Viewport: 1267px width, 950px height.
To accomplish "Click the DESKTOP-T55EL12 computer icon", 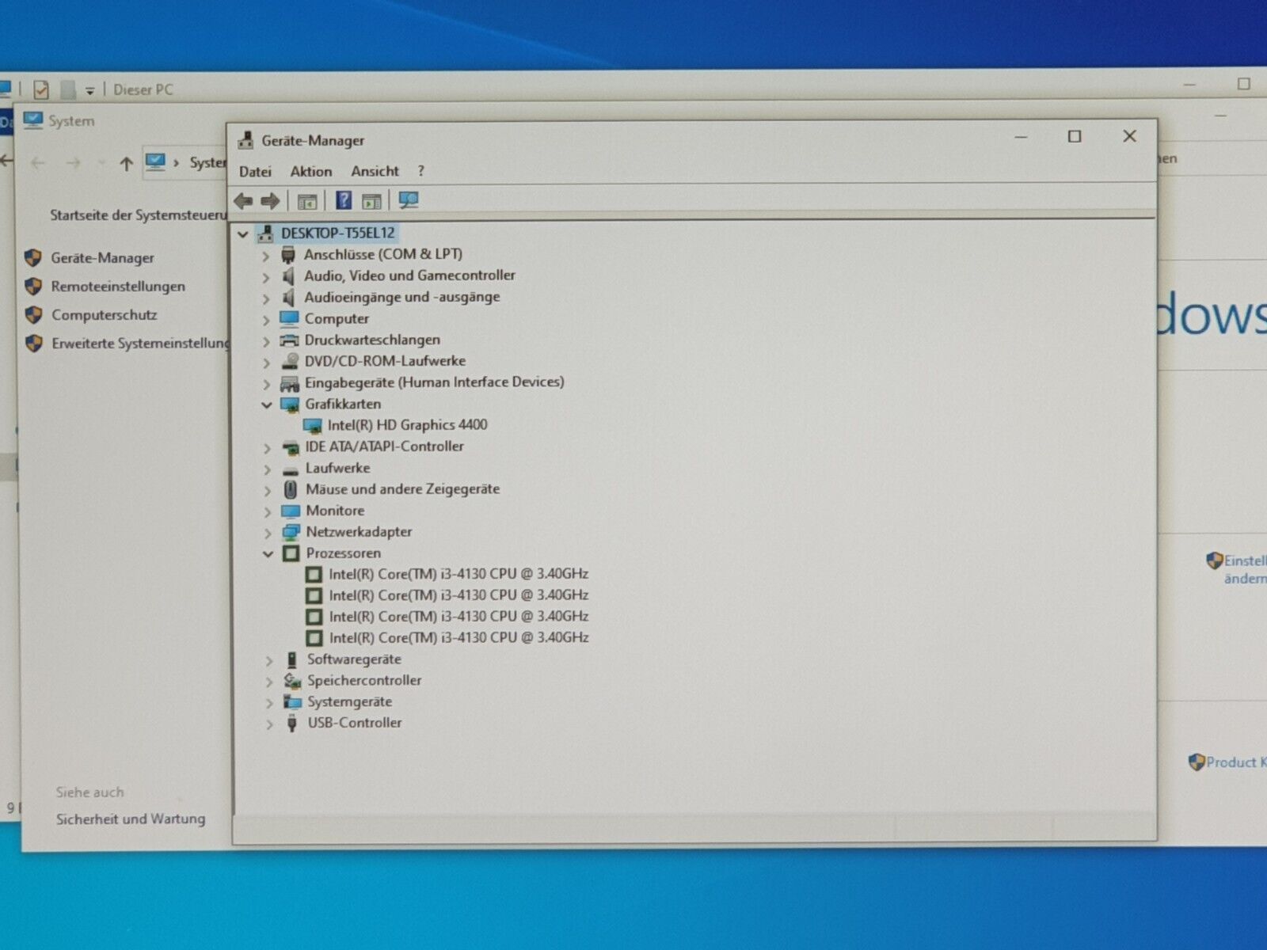I will [264, 234].
